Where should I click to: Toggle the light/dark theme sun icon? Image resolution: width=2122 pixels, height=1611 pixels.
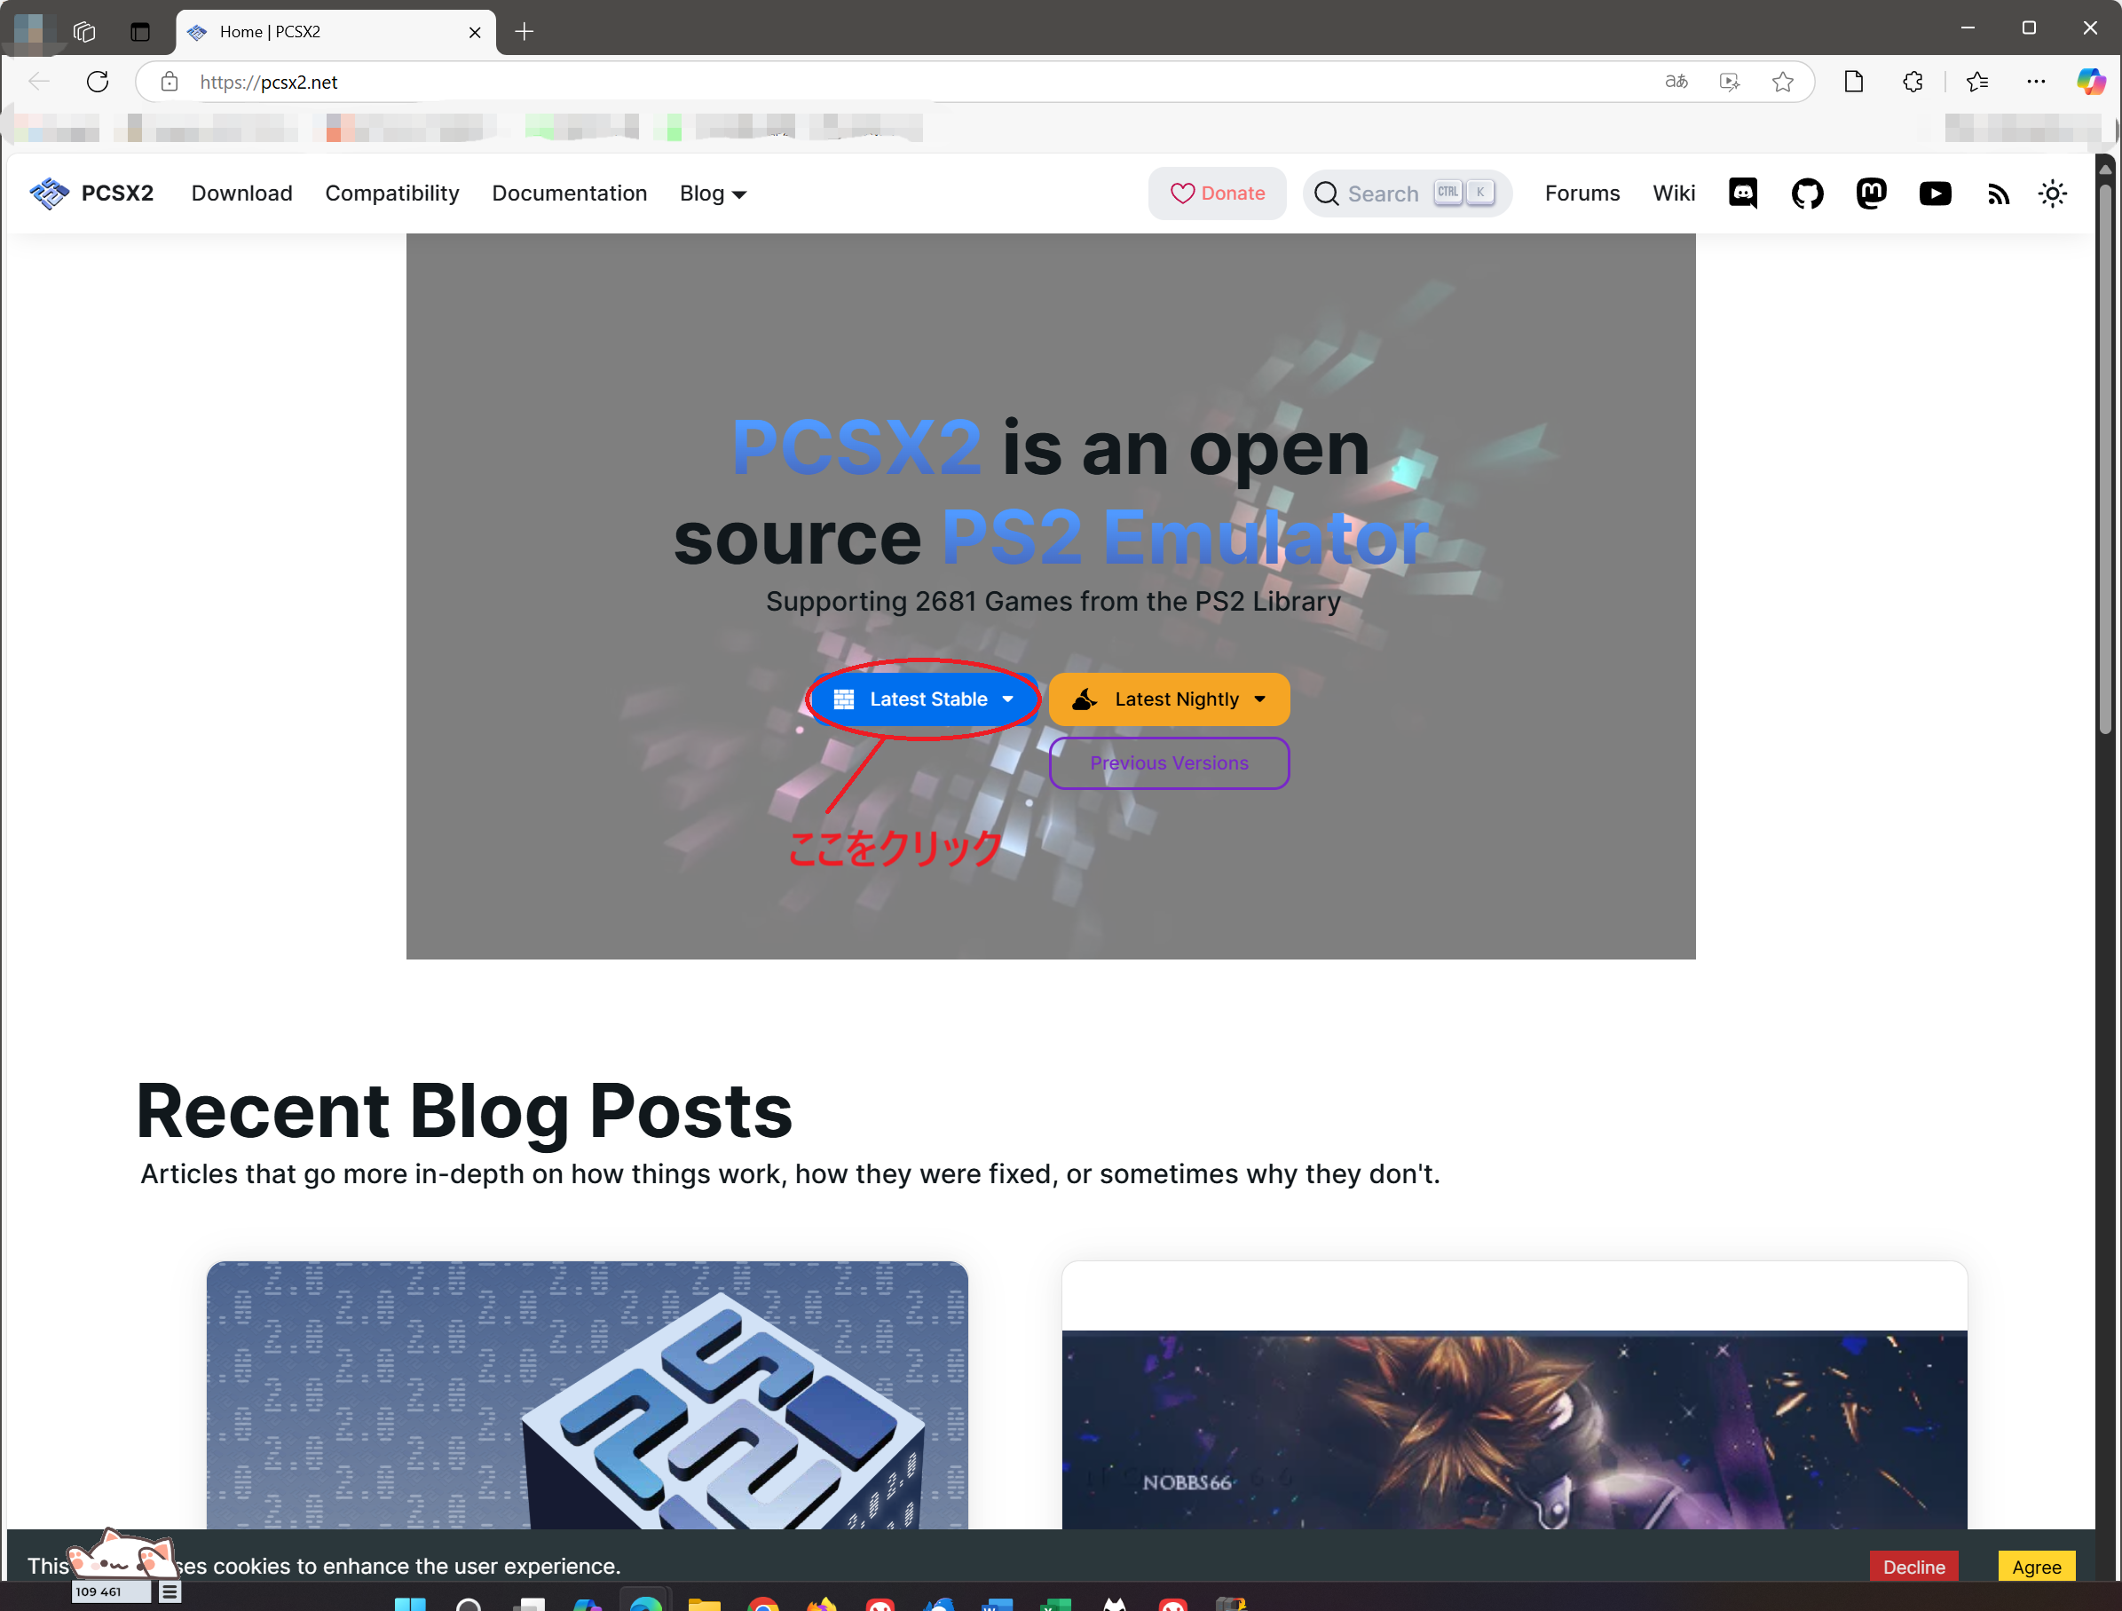coord(2052,193)
